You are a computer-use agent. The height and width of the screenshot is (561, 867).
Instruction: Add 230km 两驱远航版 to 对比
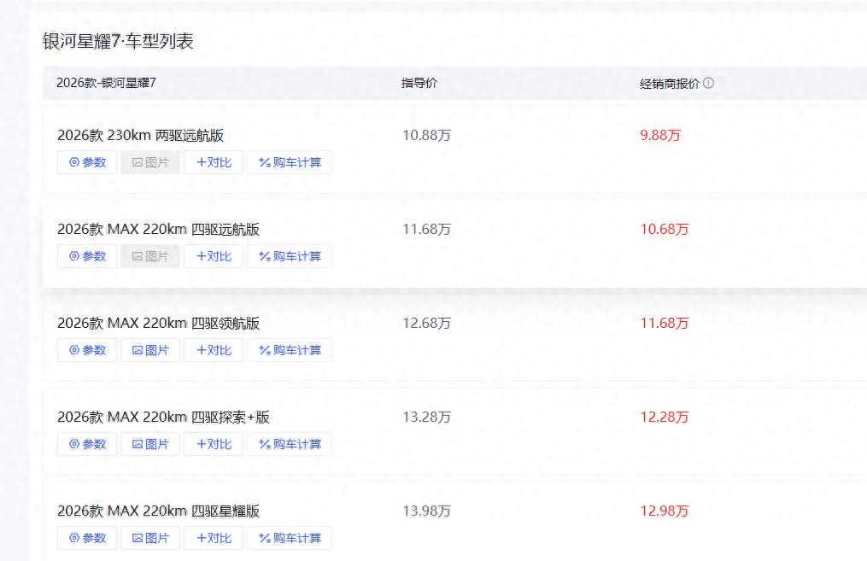[x=214, y=162]
